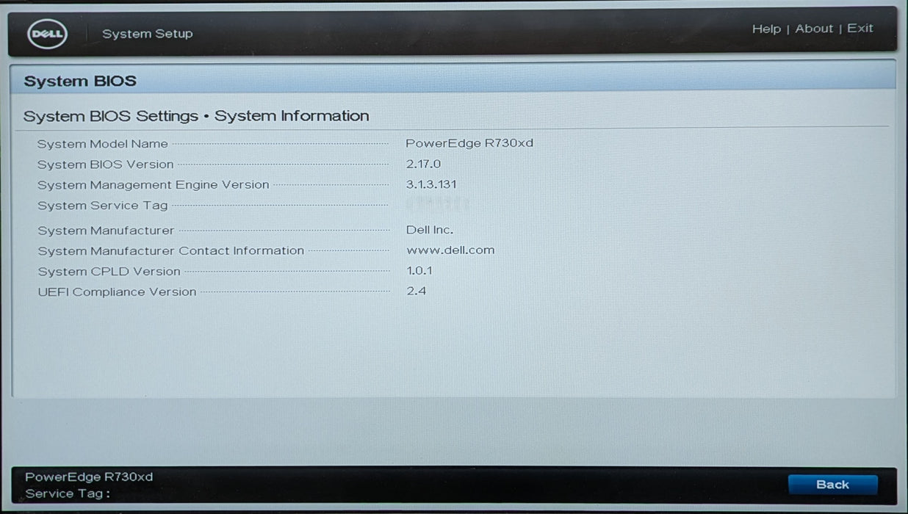Click the Service Tag footer label
This screenshot has height=514, width=908.
point(68,494)
